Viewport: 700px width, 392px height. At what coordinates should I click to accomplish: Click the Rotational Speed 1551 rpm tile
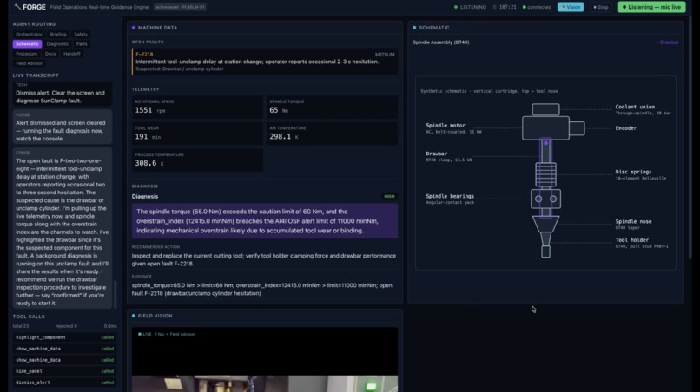click(197, 107)
